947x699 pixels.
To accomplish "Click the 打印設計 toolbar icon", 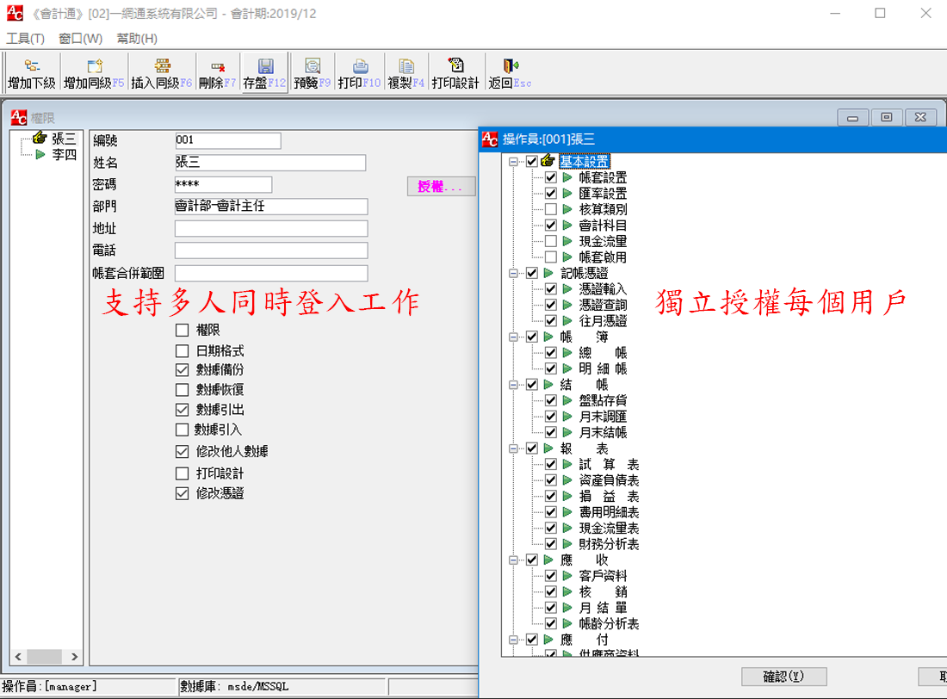I will 455,72.
